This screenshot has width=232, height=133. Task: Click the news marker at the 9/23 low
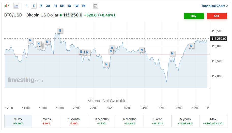tap(107, 64)
